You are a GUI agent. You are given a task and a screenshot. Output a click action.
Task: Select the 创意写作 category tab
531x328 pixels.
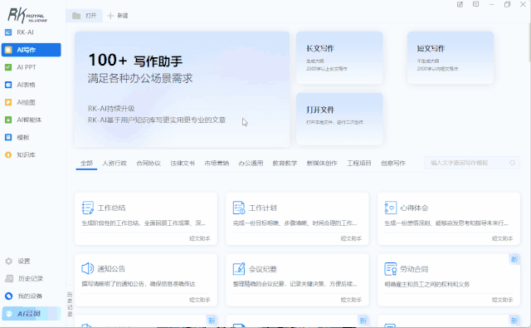coord(392,163)
